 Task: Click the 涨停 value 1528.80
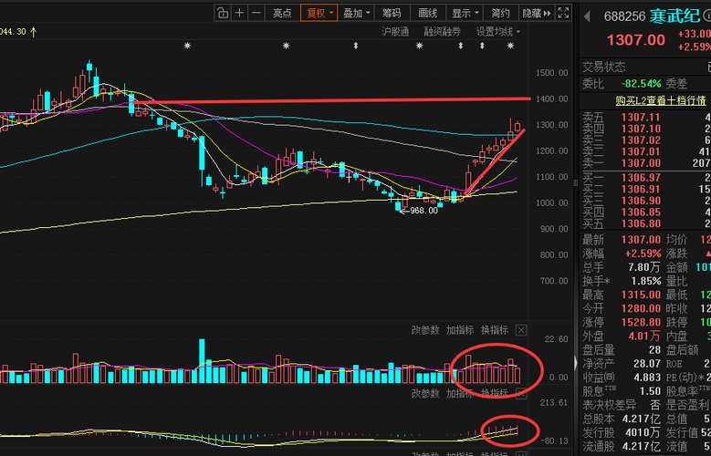pos(641,322)
